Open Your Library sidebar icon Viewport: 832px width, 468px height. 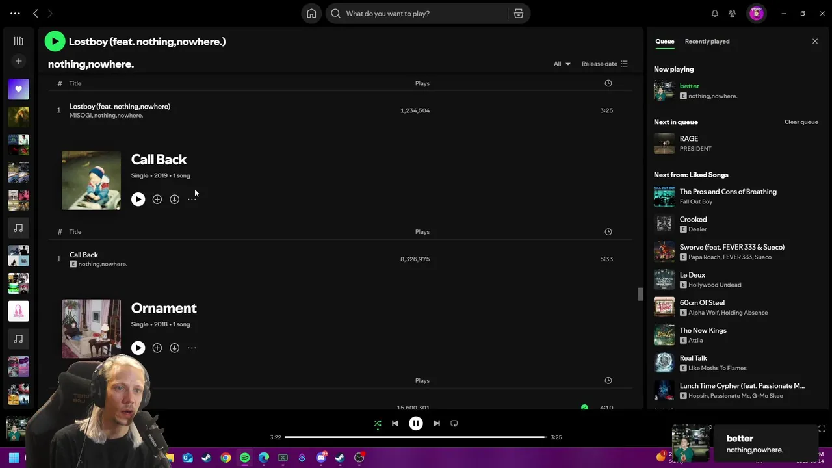click(18, 41)
